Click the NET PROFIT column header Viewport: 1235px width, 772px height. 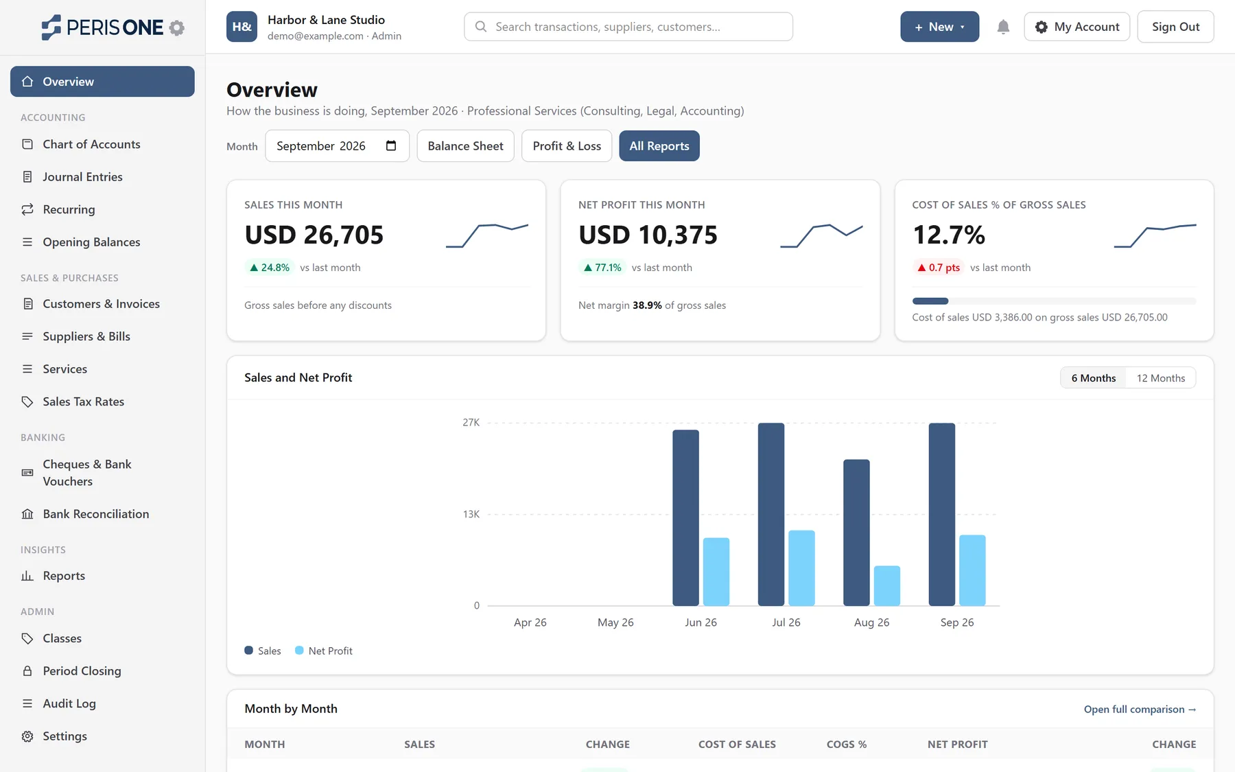click(957, 744)
